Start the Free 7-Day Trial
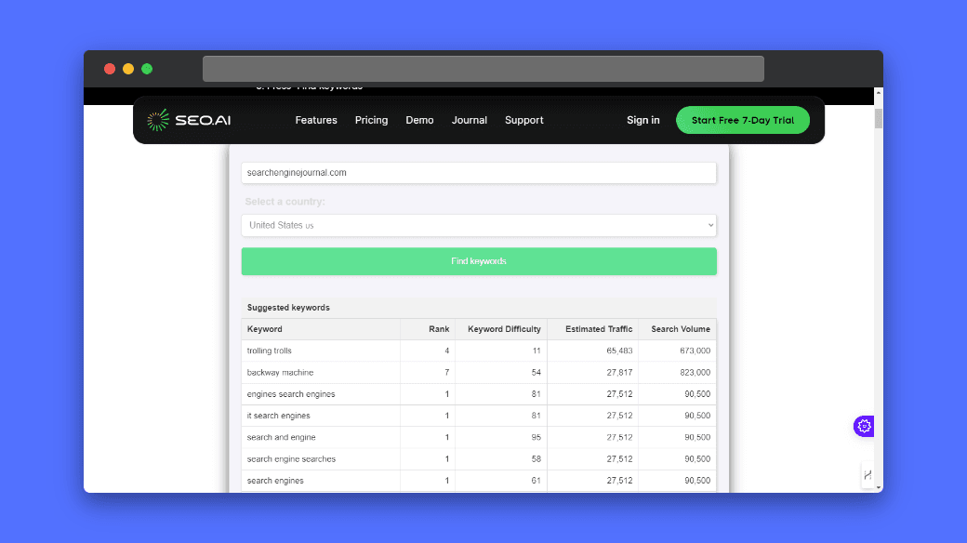Image resolution: width=967 pixels, height=543 pixels. click(x=743, y=120)
